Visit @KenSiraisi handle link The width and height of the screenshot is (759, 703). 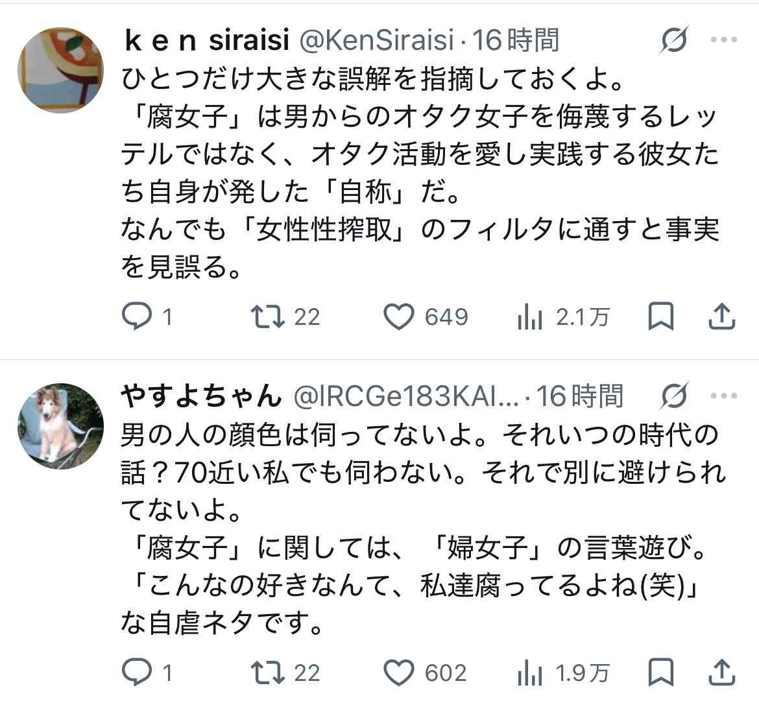click(x=376, y=42)
